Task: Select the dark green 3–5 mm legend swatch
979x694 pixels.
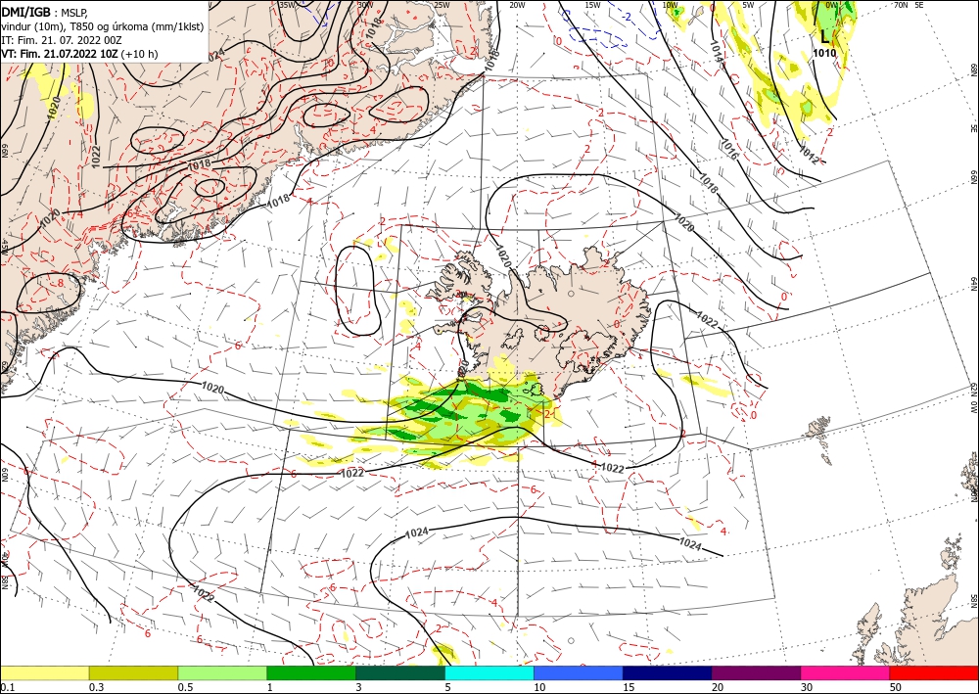Action: pos(400,673)
